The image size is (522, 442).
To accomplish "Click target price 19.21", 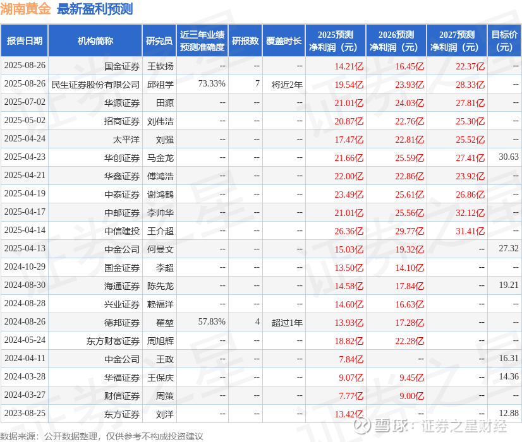I will pos(509,285).
